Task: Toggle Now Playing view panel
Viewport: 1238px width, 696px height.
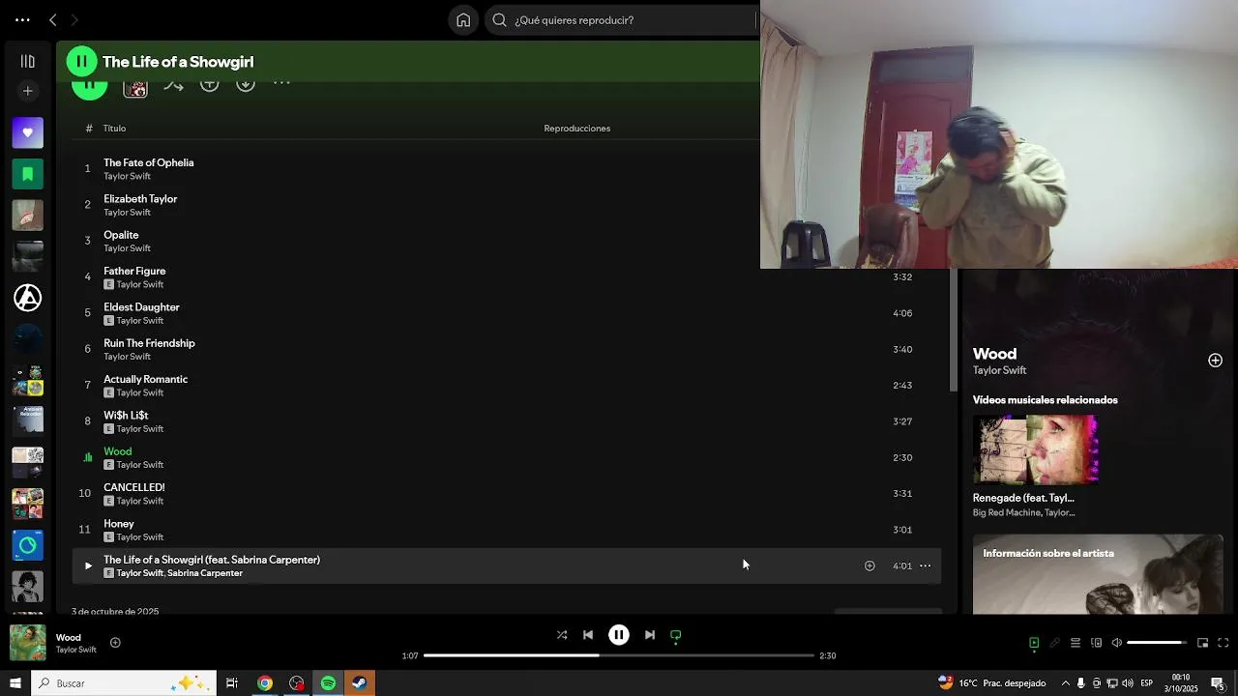Action: pos(1034,643)
